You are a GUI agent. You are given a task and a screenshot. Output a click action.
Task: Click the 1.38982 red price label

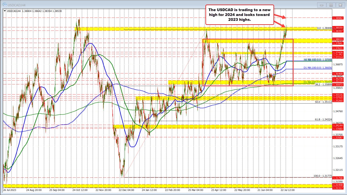tap(338, 18)
